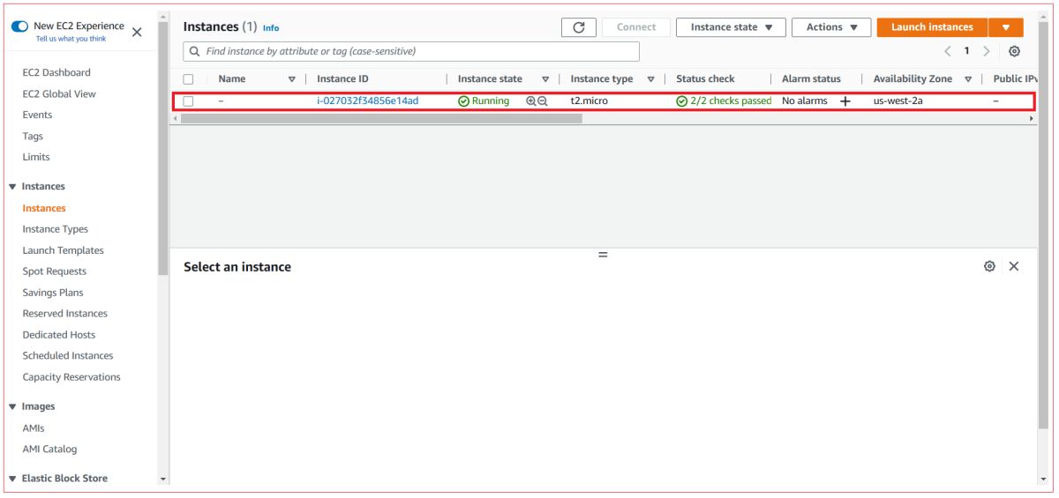Open Savings Plans page
Image resolution: width=1059 pixels, height=498 pixels.
pyautogui.click(x=53, y=294)
